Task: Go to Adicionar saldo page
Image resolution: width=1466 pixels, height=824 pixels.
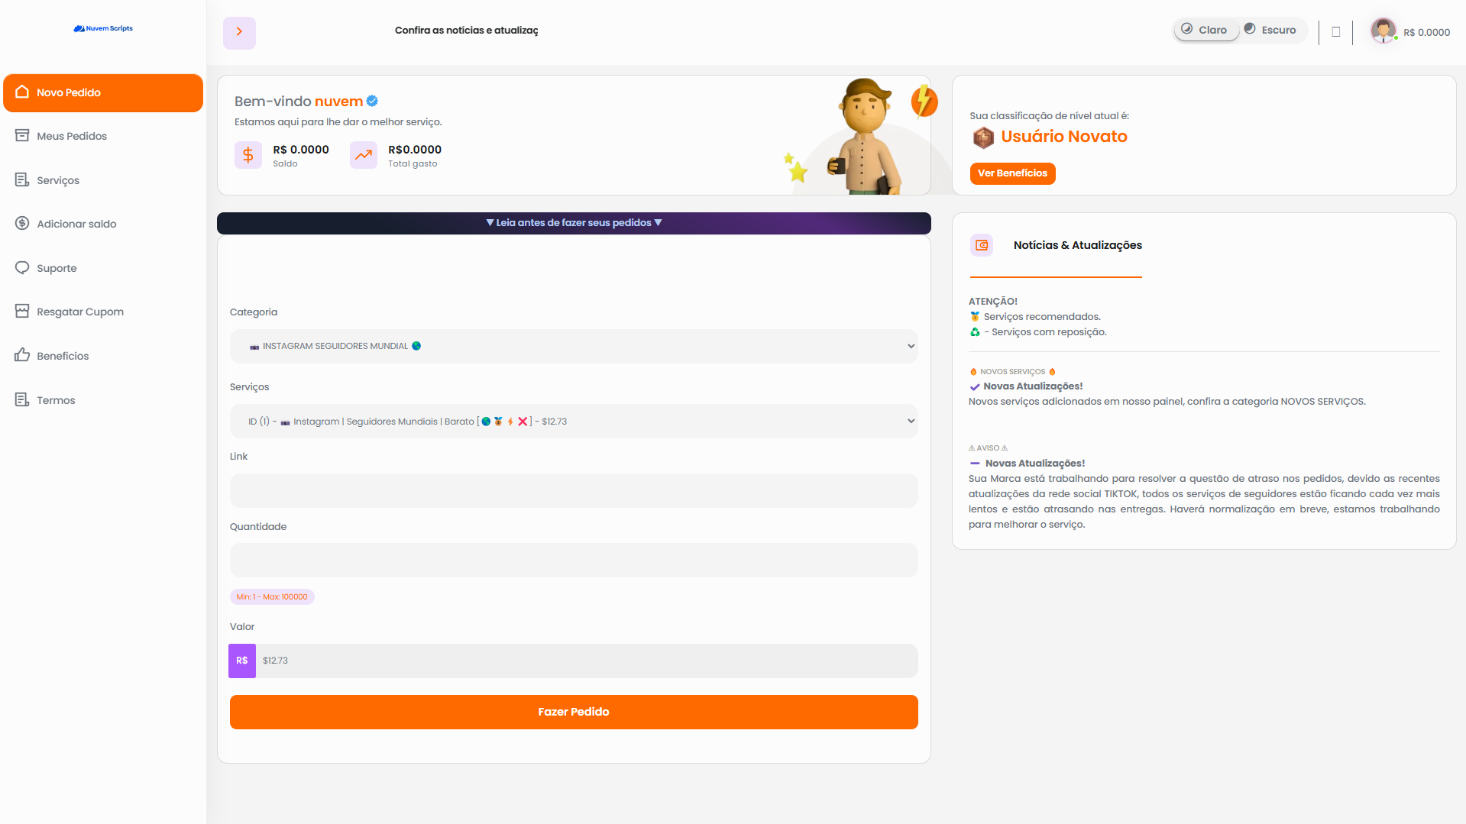Action: click(76, 224)
